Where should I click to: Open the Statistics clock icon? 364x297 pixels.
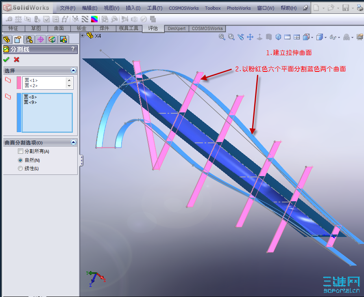click(x=37, y=19)
